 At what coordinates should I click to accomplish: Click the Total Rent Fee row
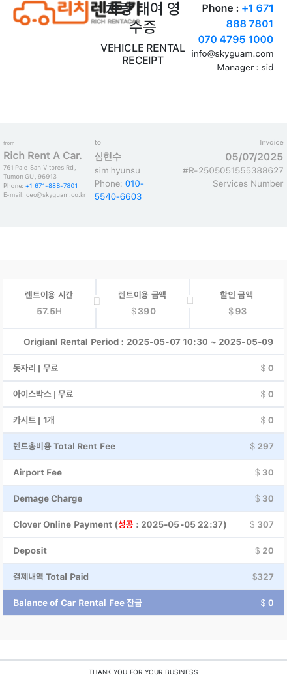tap(143, 446)
